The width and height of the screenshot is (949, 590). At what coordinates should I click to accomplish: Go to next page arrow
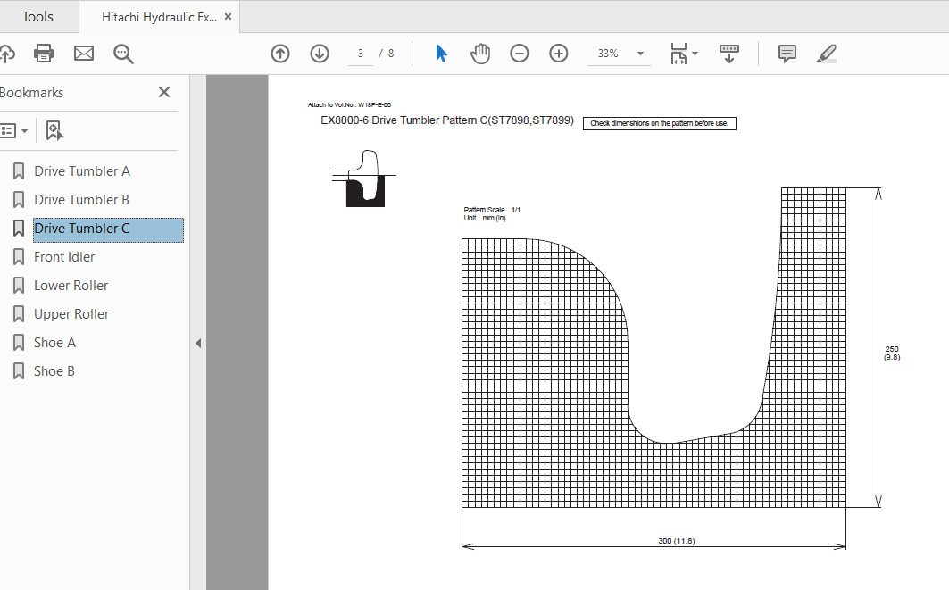pyautogui.click(x=320, y=54)
